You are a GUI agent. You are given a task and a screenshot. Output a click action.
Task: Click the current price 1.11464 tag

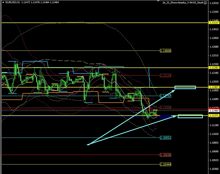pos(214,111)
